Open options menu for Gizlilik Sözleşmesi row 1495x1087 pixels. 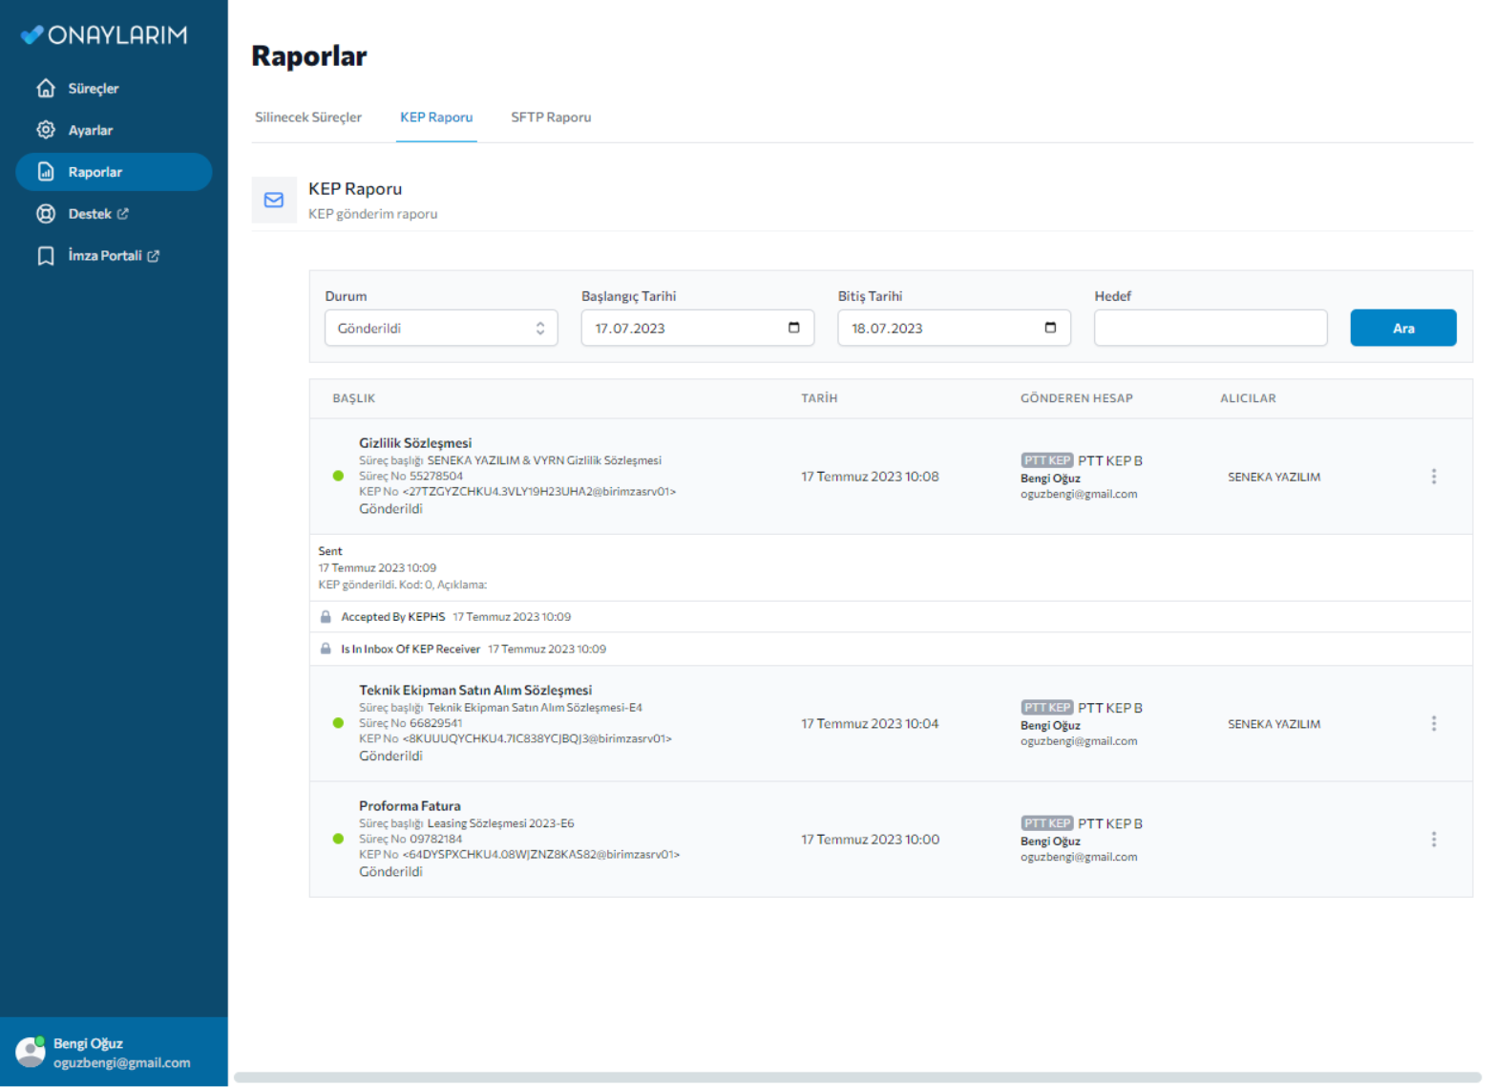click(1433, 477)
